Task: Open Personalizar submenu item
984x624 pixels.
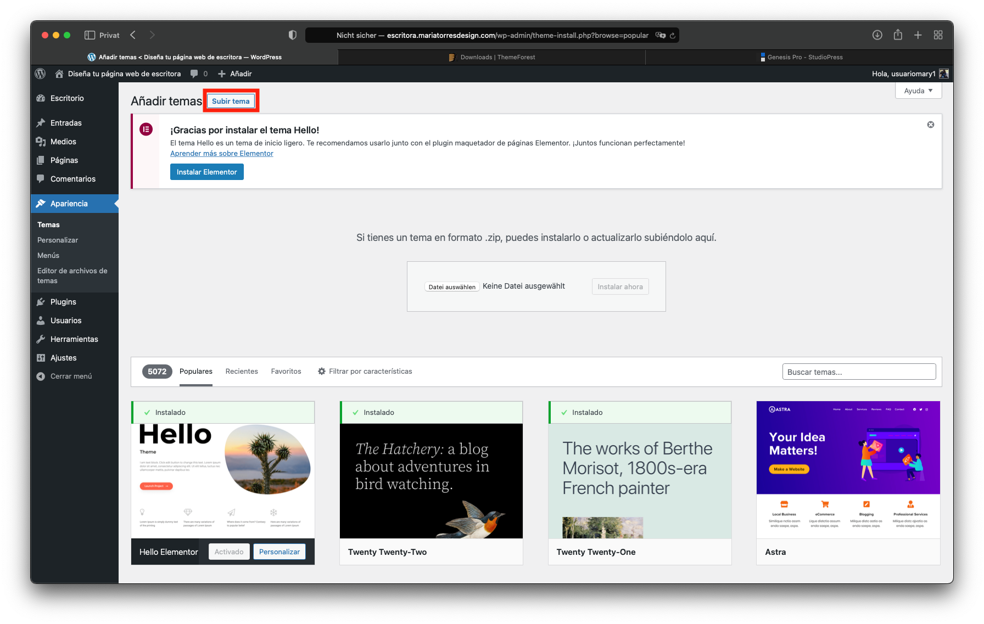Action: pyautogui.click(x=58, y=240)
